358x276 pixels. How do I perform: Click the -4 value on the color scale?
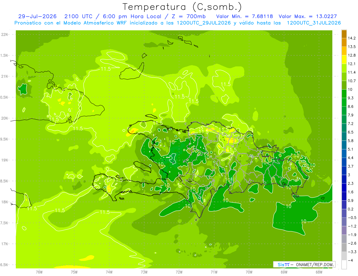350,261
